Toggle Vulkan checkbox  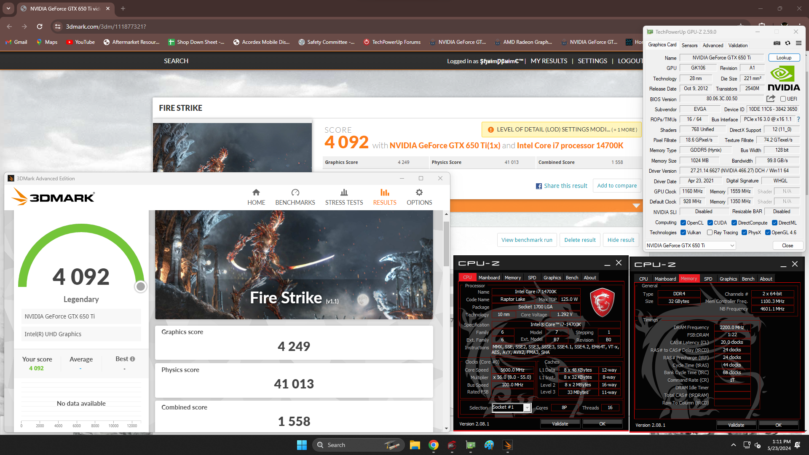(x=683, y=233)
